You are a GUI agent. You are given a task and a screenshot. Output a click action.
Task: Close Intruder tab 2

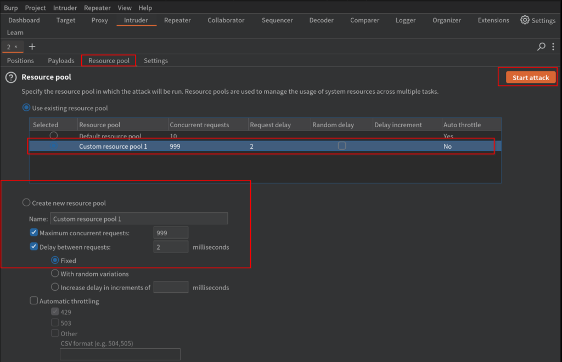tap(16, 47)
